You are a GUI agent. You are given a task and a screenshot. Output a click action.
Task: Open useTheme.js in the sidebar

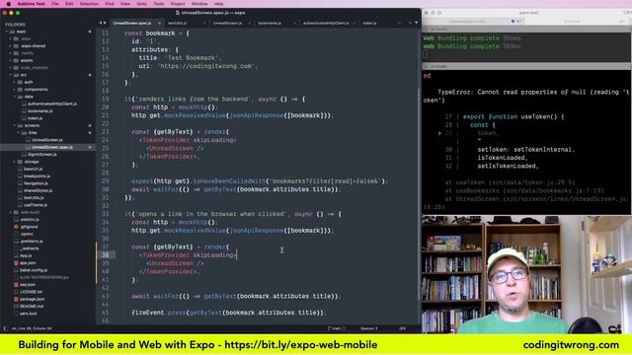36,205
